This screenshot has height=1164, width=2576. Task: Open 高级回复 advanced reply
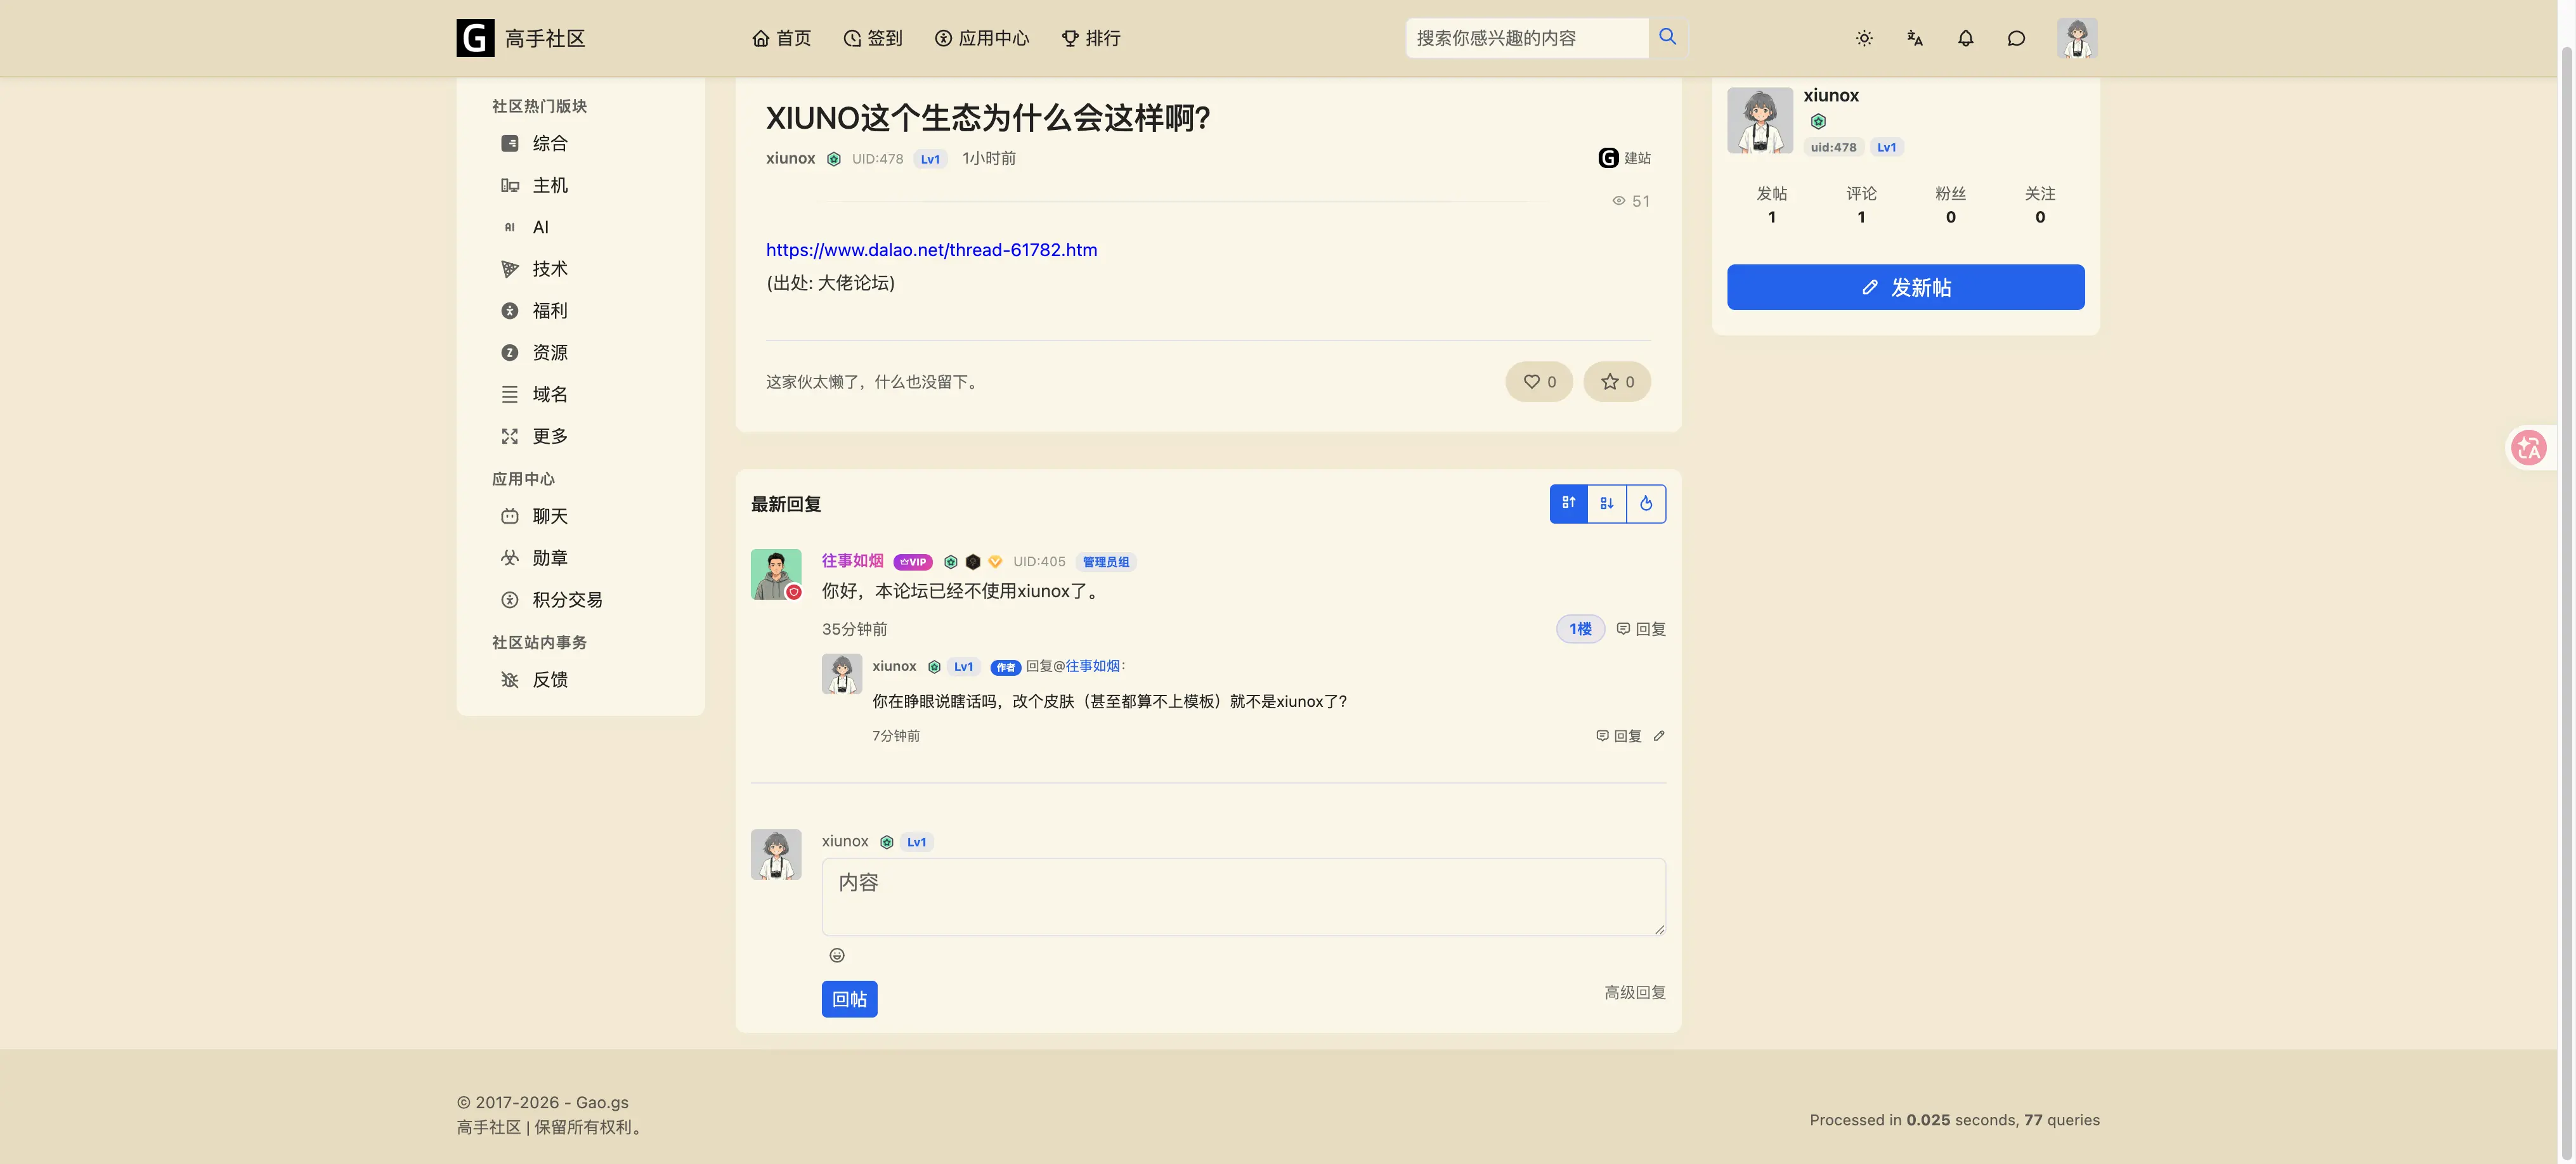[1635, 993]
